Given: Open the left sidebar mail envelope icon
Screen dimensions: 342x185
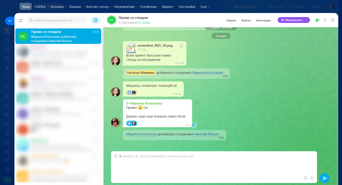Looking at the screenshot, I should [x=7, y=77].
